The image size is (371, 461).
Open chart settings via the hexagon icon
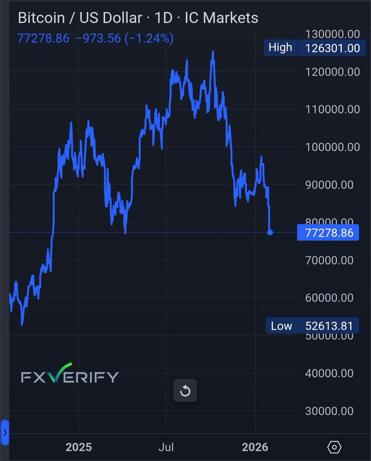coord(334,447)
